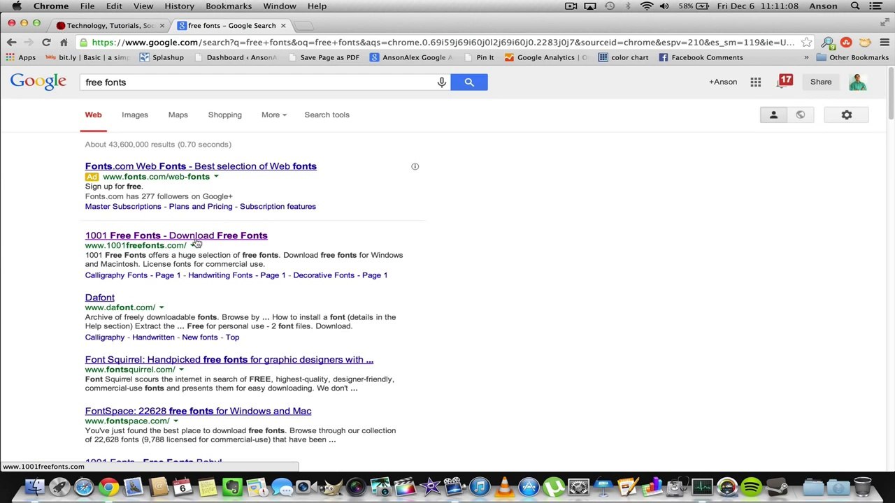Open Wi-Fi status menu
This screenshot has height=503, width=895.
647,6
